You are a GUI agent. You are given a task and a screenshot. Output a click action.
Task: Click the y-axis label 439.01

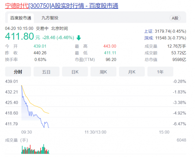tap(11, 82)
